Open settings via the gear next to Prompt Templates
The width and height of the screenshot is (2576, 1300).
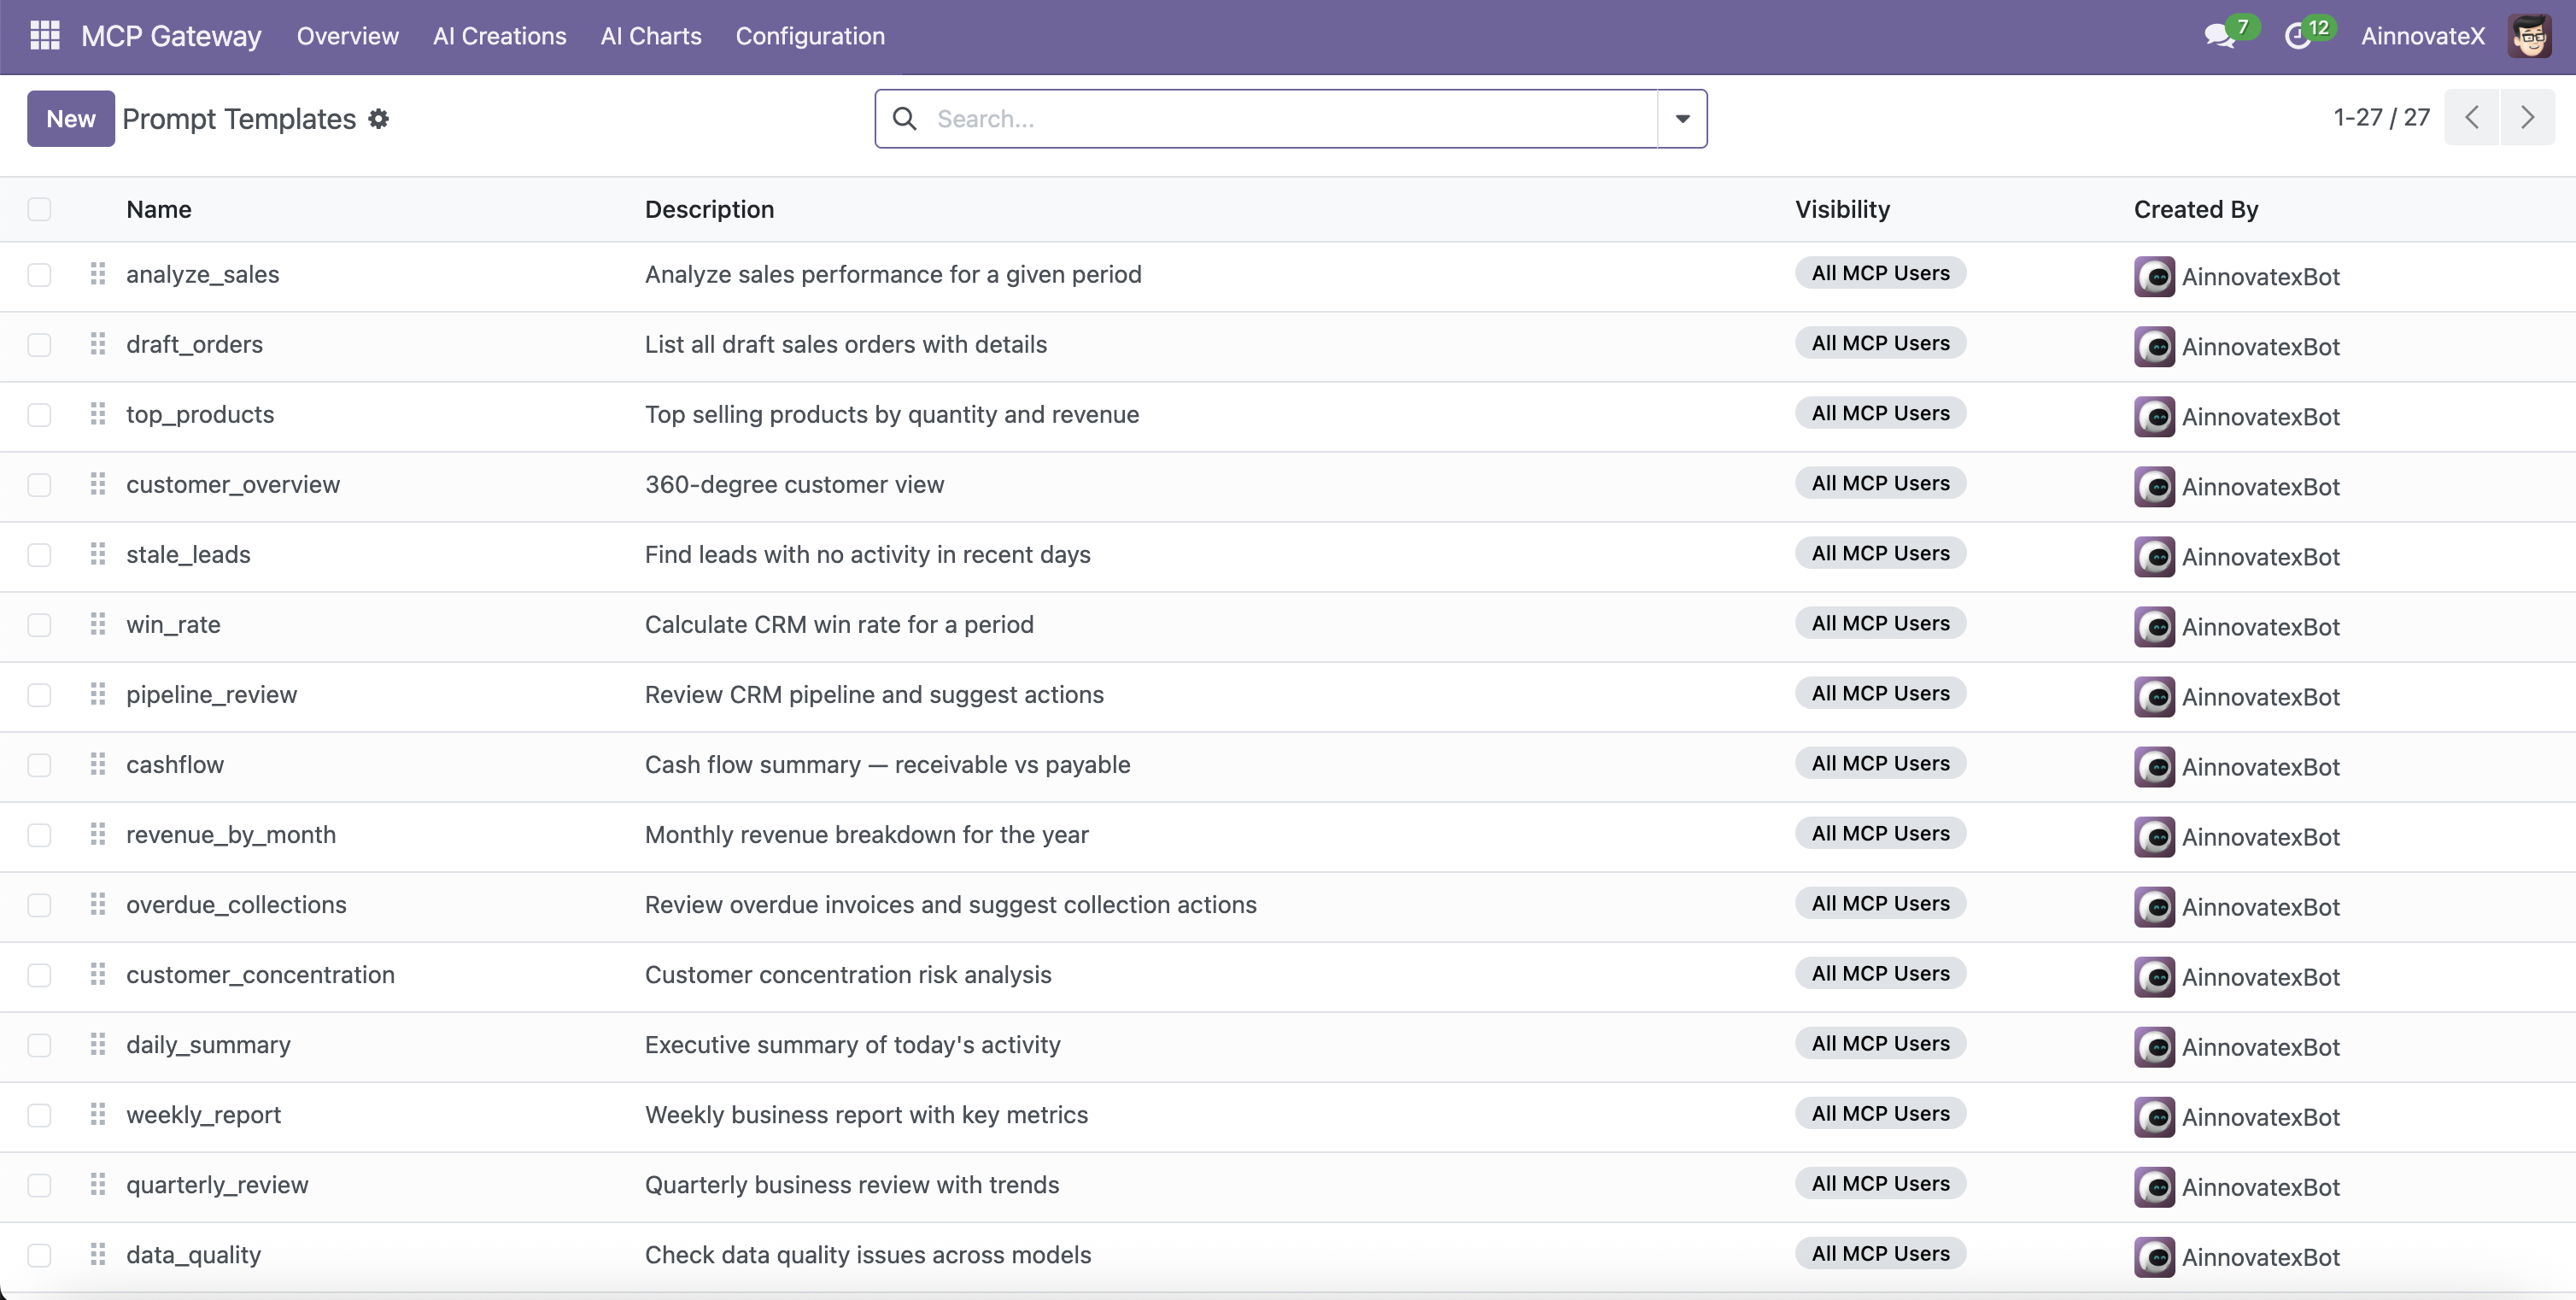point(378,118)
